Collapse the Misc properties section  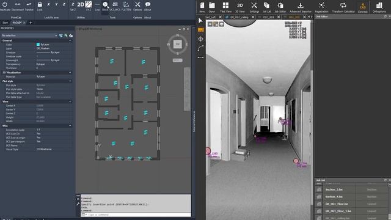point(70,126)
